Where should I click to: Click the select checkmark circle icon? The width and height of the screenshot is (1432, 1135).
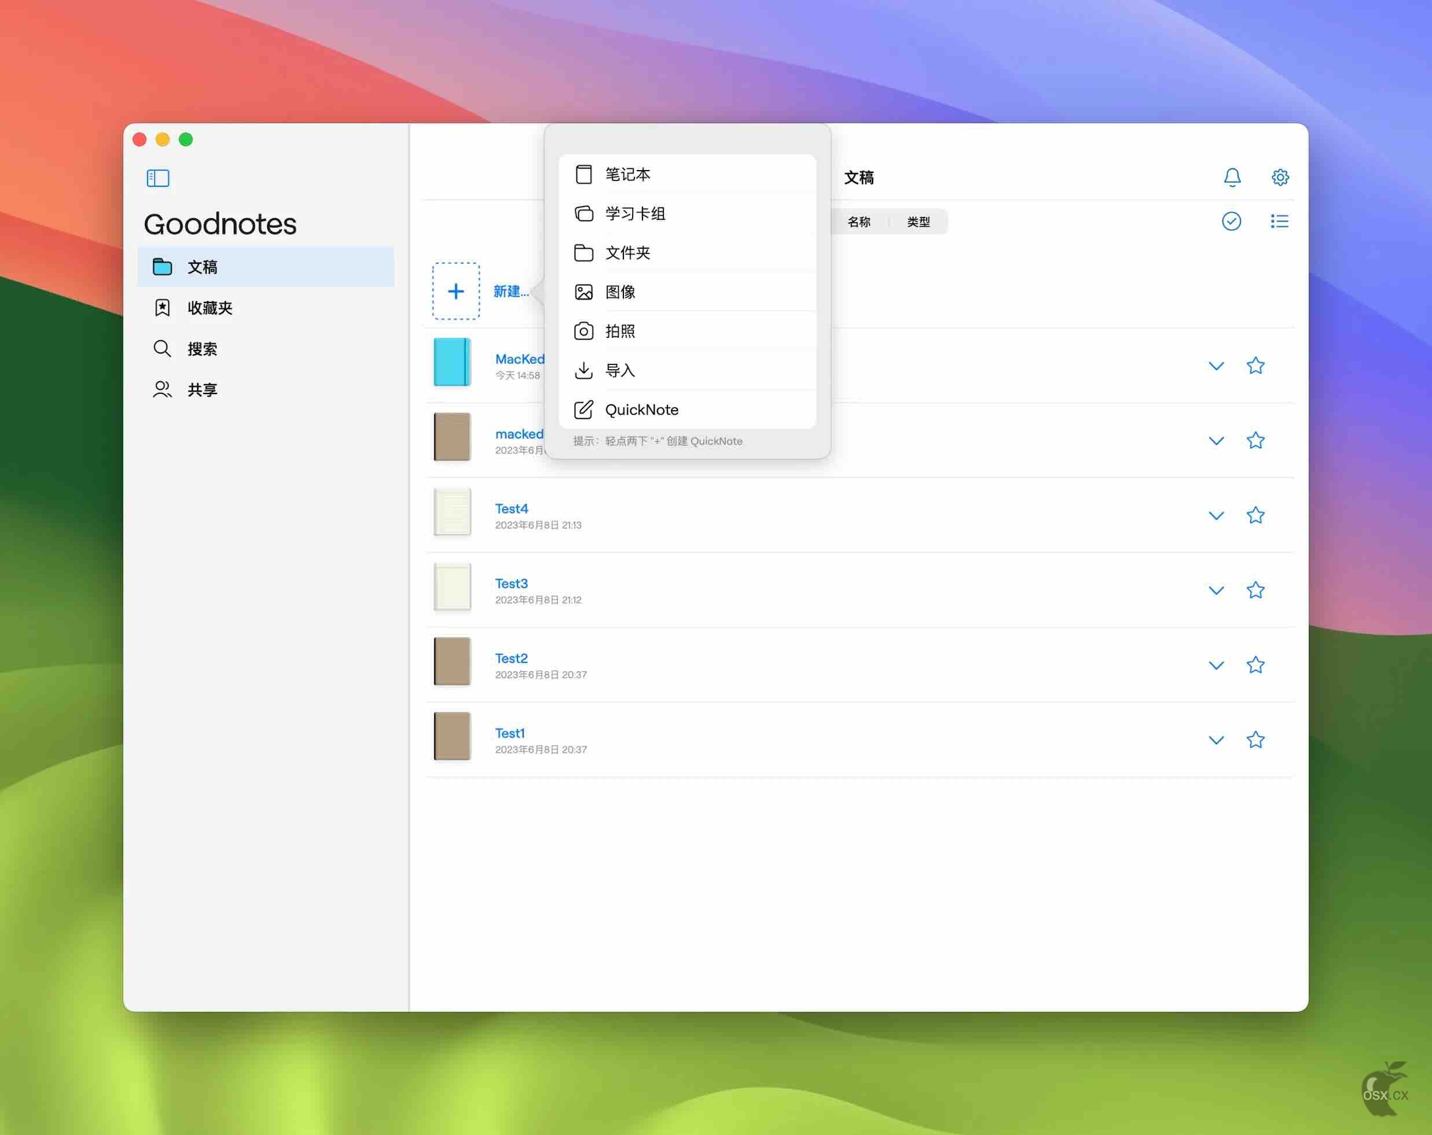1231,221
